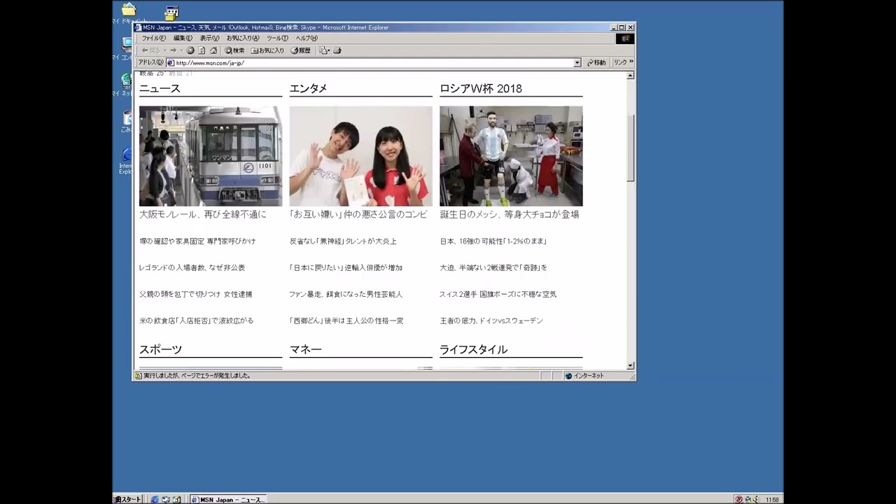Click the vertical scrollbar down arrow

[631, 365]
